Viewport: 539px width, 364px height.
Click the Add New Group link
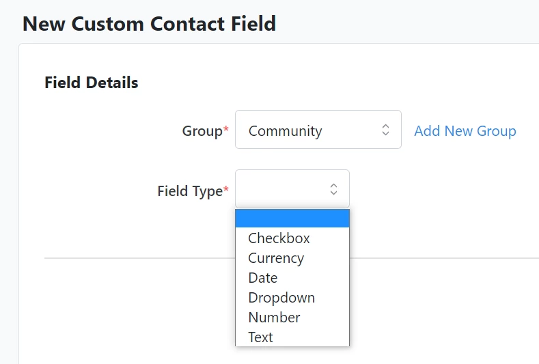pos(465,130)
